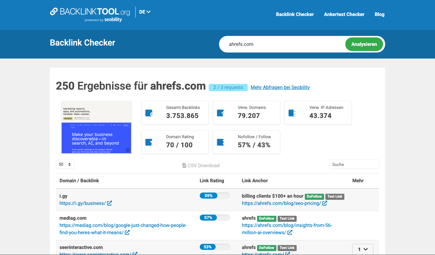Click the Mehr column header
435x255 pixels.
pyautogui.click(x=358, y=180)
